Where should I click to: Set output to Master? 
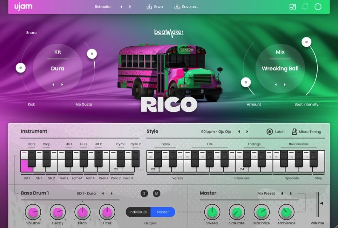[163, 212]
